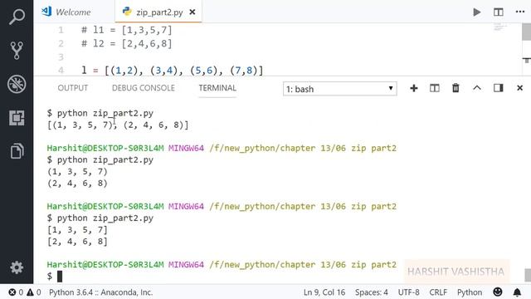The width and height of the screenshot is (531, 299).
Task: Create a new terminal with plus icon
Action: 413,88
